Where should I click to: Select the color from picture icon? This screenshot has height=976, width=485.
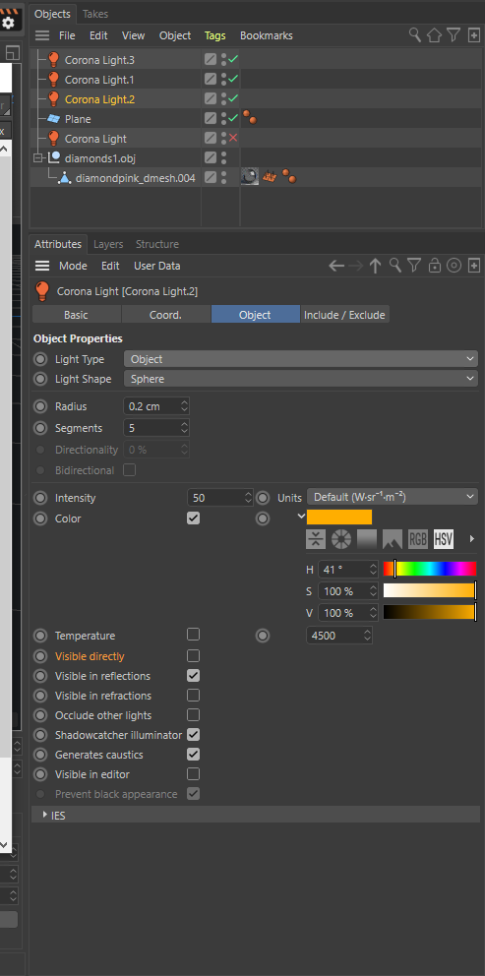[x=393, y=539]
